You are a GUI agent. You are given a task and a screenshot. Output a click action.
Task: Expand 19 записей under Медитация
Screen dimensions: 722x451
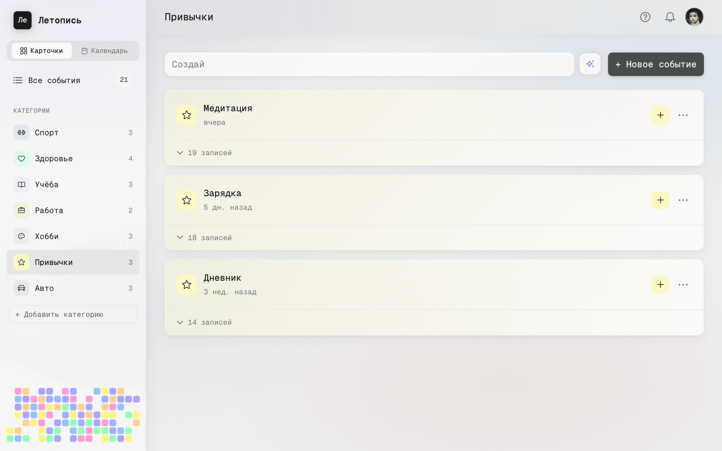(x=204, y=153)
